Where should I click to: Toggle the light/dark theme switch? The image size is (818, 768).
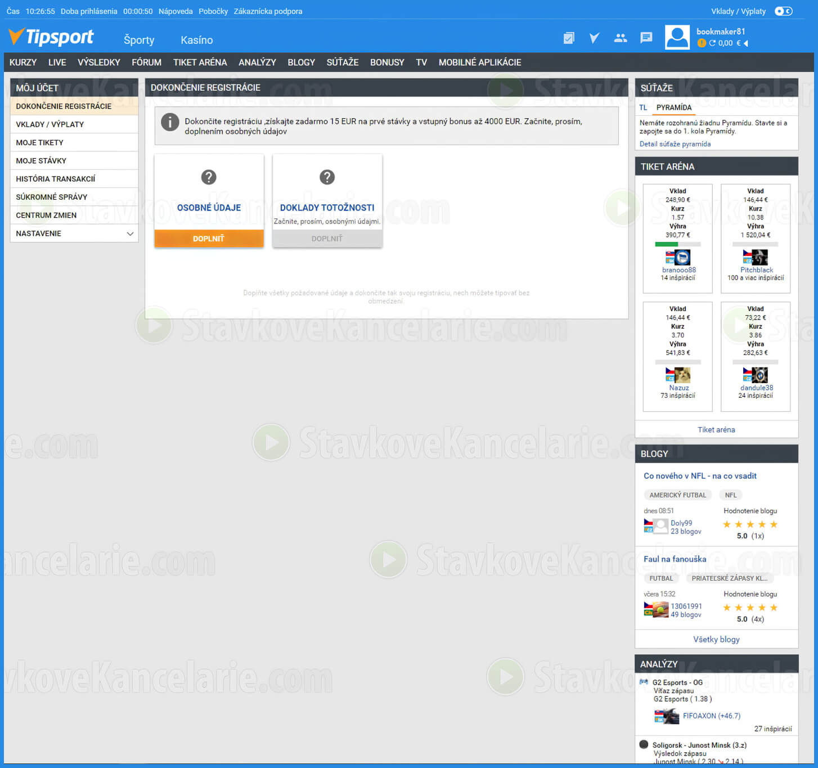pos(783,11)
